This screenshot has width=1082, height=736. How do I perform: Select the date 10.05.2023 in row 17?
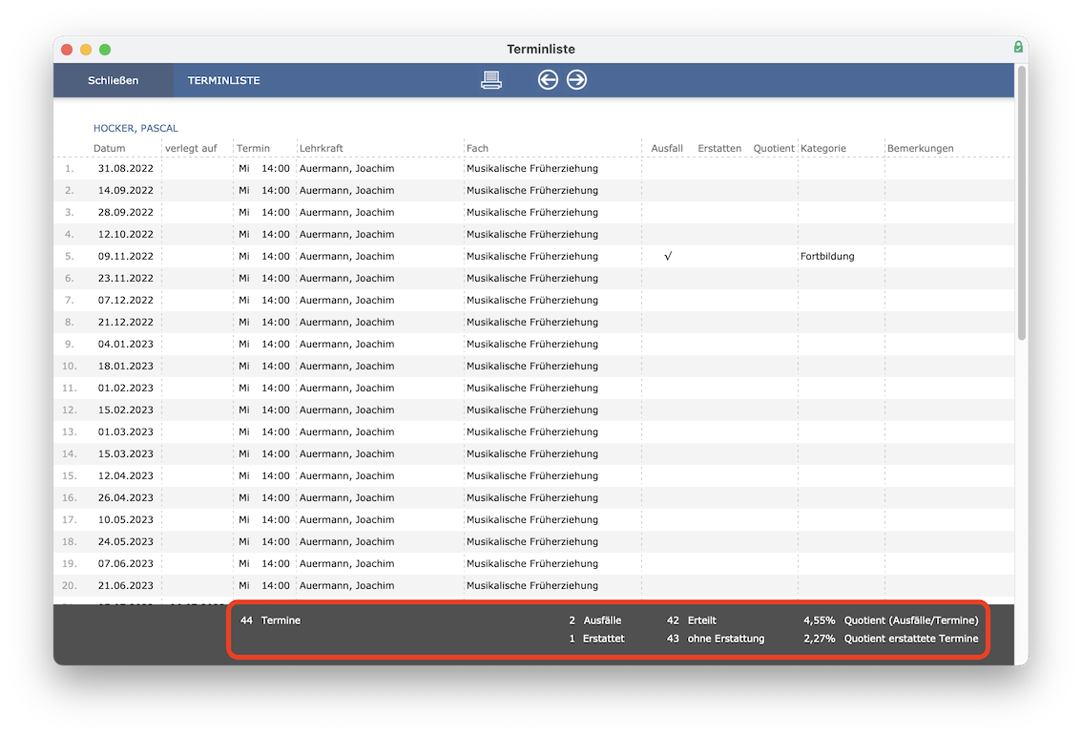[x=126, y=520]
